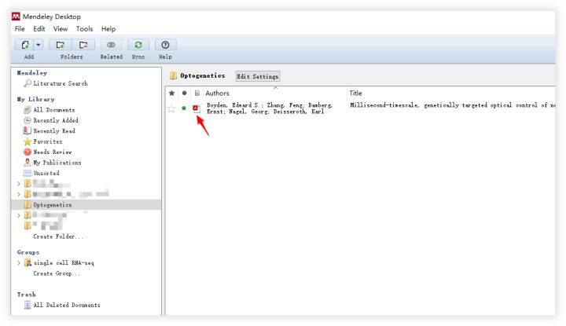The width and height of the screenshot is (566, 326).
Task: Expand the second blurred library folder
Action: click(19, 194)
